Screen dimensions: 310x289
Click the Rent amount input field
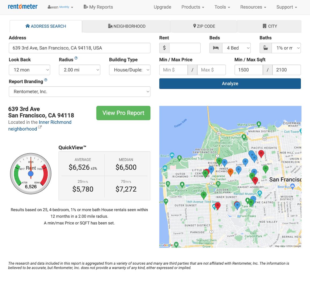[185, 48]
